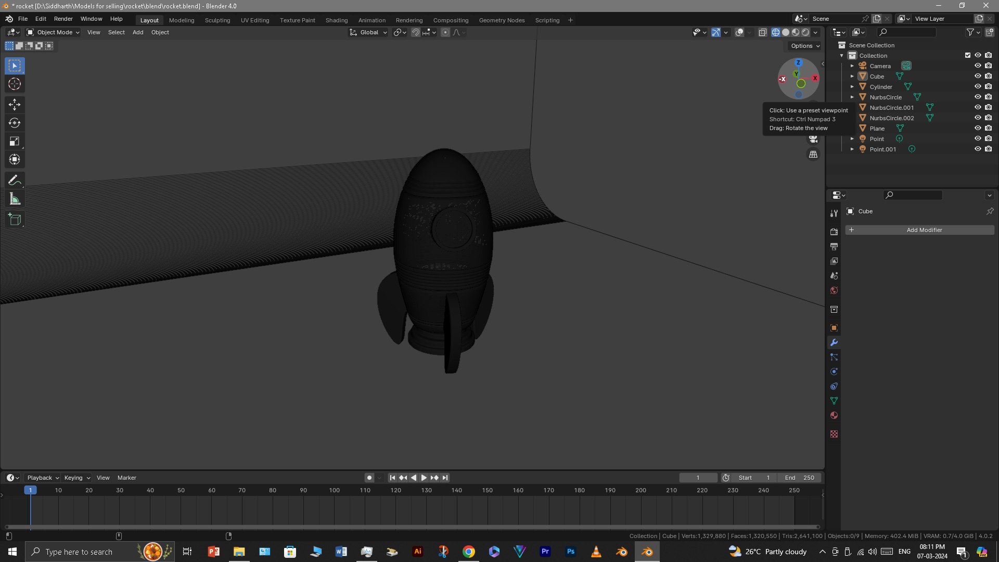Open the Global transform orientation dropdown
The width and height of the screenshot is (999, 562).
368,32
